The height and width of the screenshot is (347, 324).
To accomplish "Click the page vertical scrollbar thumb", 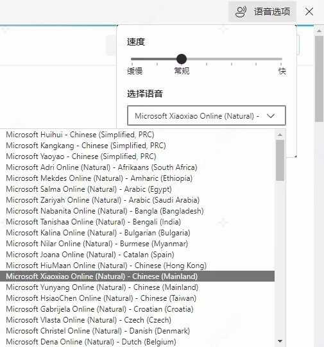I will 319,78.
